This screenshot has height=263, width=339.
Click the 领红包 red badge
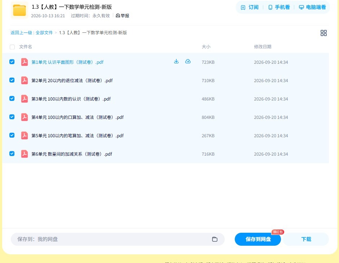point(278,232)
